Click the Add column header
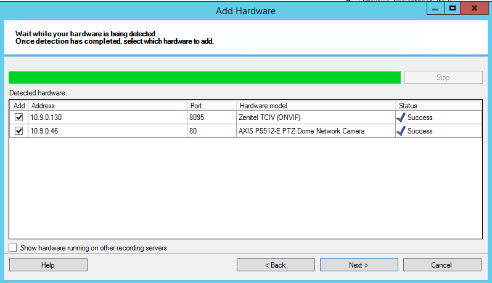The width and height of the screenshot is (492, 283). 19,106
